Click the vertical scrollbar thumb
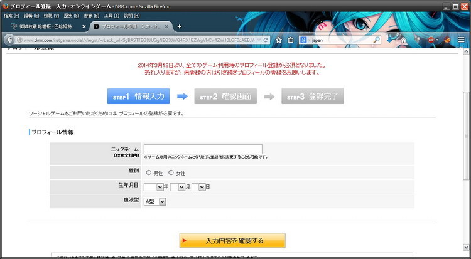471x259 pixels. pos(466,135)
